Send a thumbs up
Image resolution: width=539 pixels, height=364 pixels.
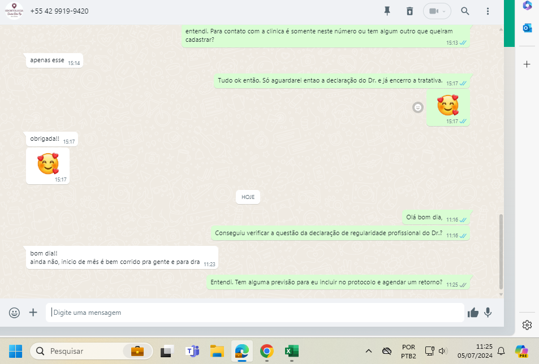[473, 313]
